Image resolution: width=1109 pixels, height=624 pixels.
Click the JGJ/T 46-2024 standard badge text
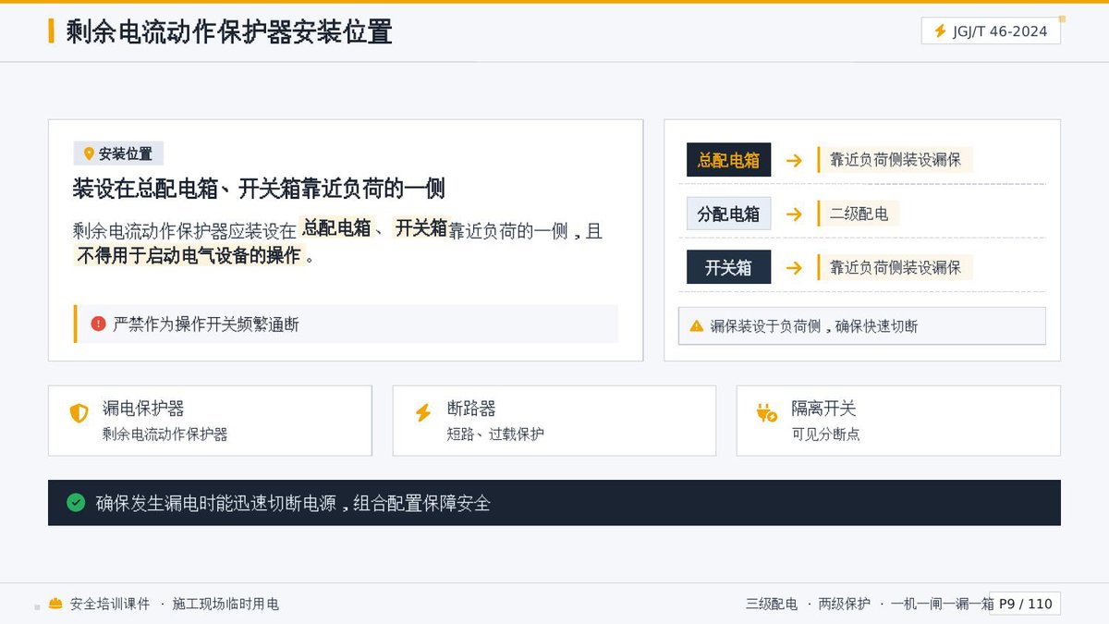(x=1001, y=31)
